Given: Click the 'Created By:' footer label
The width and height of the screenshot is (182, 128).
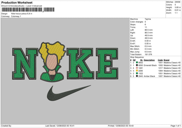Looking at the screenshot, I should point(6,126).
